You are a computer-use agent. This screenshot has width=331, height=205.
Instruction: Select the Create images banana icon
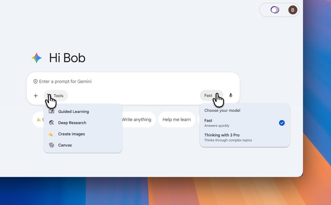pos(51,134)
